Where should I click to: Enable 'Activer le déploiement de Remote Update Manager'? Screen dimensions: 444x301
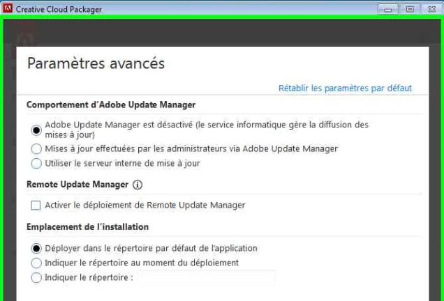click(36, 205)
